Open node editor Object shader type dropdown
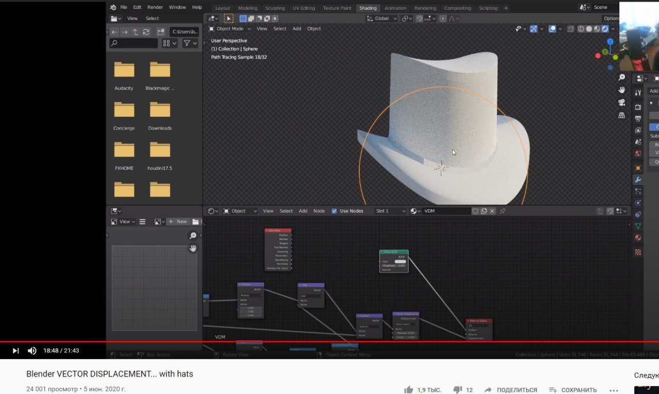This screenshot has width=659, height=394. pyautogui.click(x=240, y=211)
